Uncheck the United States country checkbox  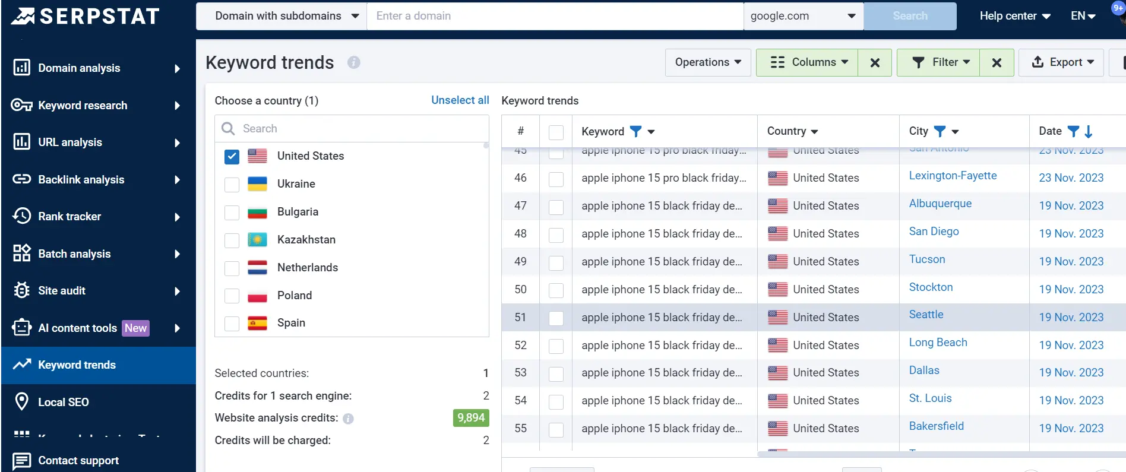pos(232,157)
